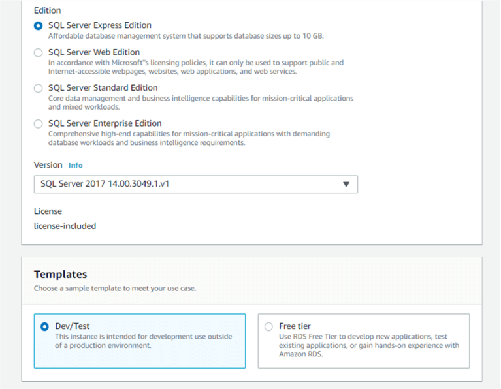Select the Dev/Test template radio button

(x=44, y=326)
